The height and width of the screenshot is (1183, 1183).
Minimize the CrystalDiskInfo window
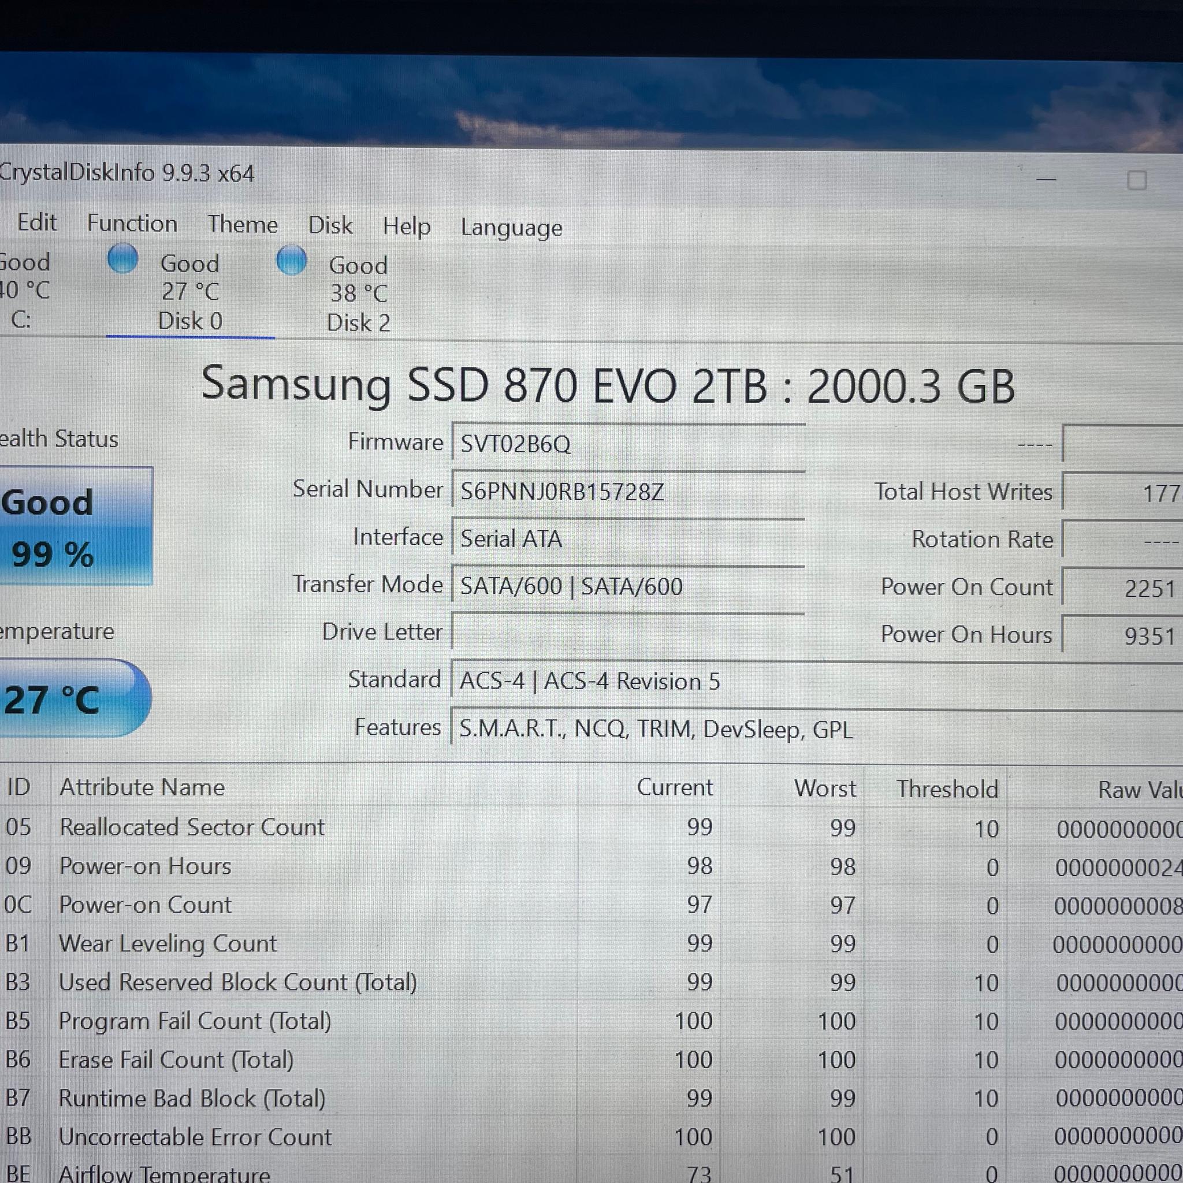pyautogui.click(x=1046, y=180)
